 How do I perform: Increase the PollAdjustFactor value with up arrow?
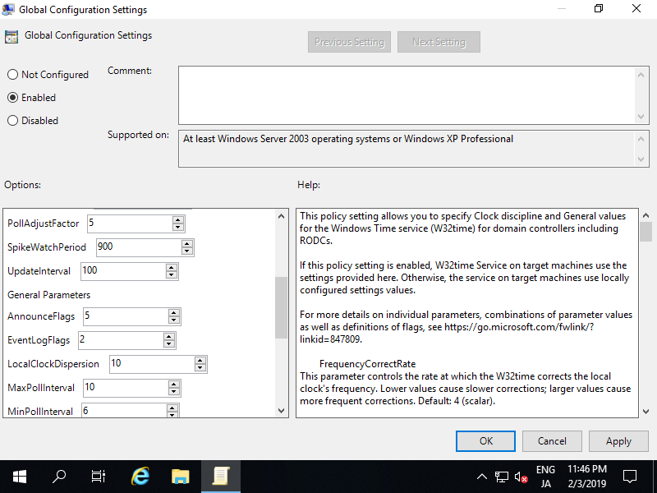(x=177, y=219)
